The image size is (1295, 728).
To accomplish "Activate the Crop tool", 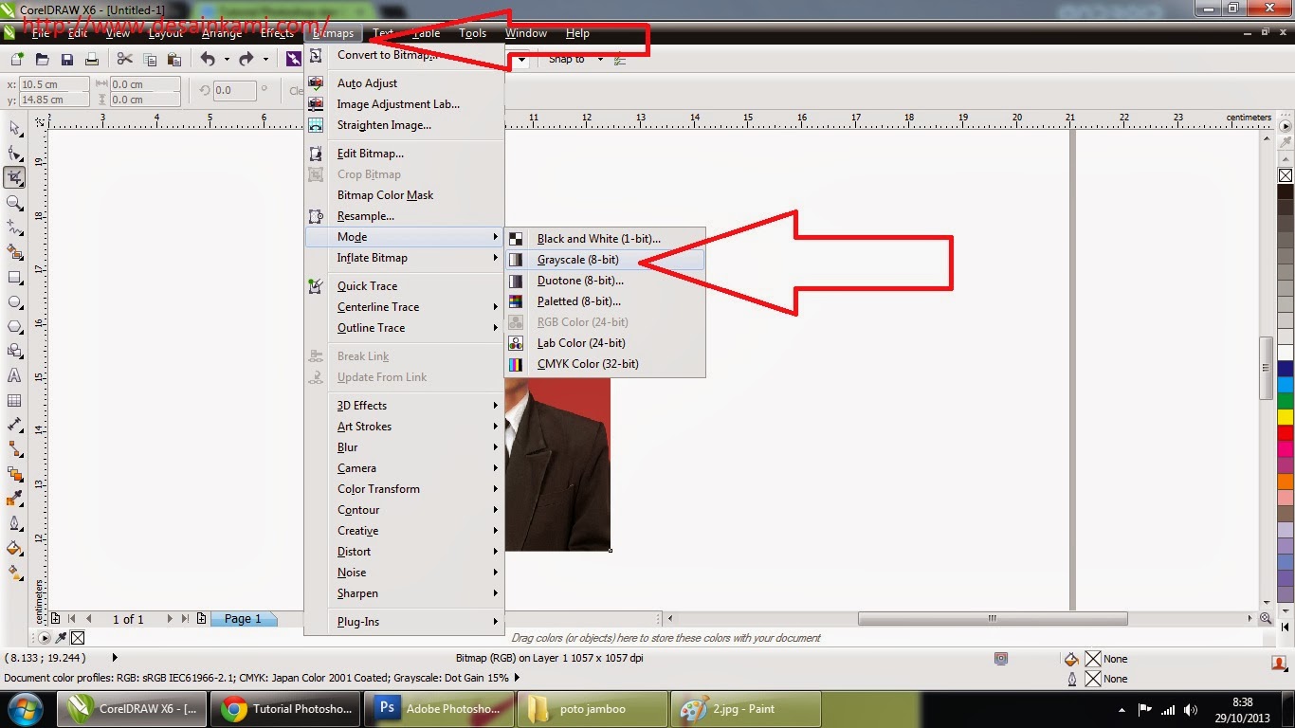I will [15, 177].
